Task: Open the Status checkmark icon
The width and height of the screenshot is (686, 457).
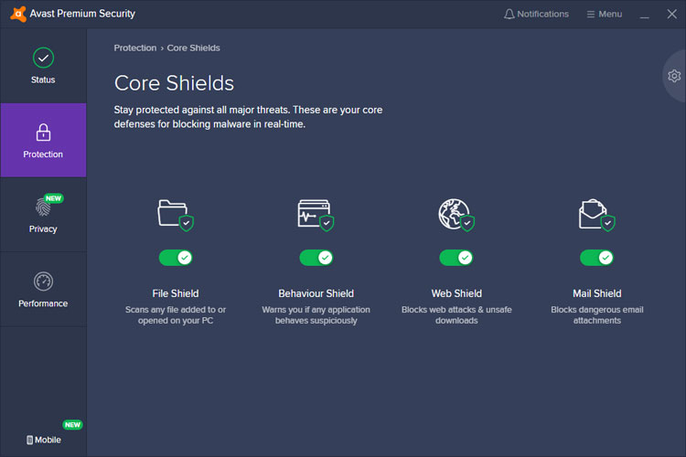Action: click(43, 58)
